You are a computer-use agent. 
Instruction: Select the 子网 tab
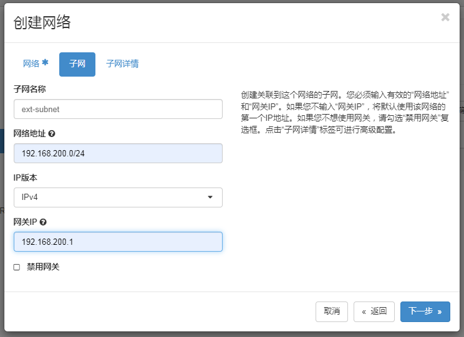pyautogui.click(x=77, y=64)
